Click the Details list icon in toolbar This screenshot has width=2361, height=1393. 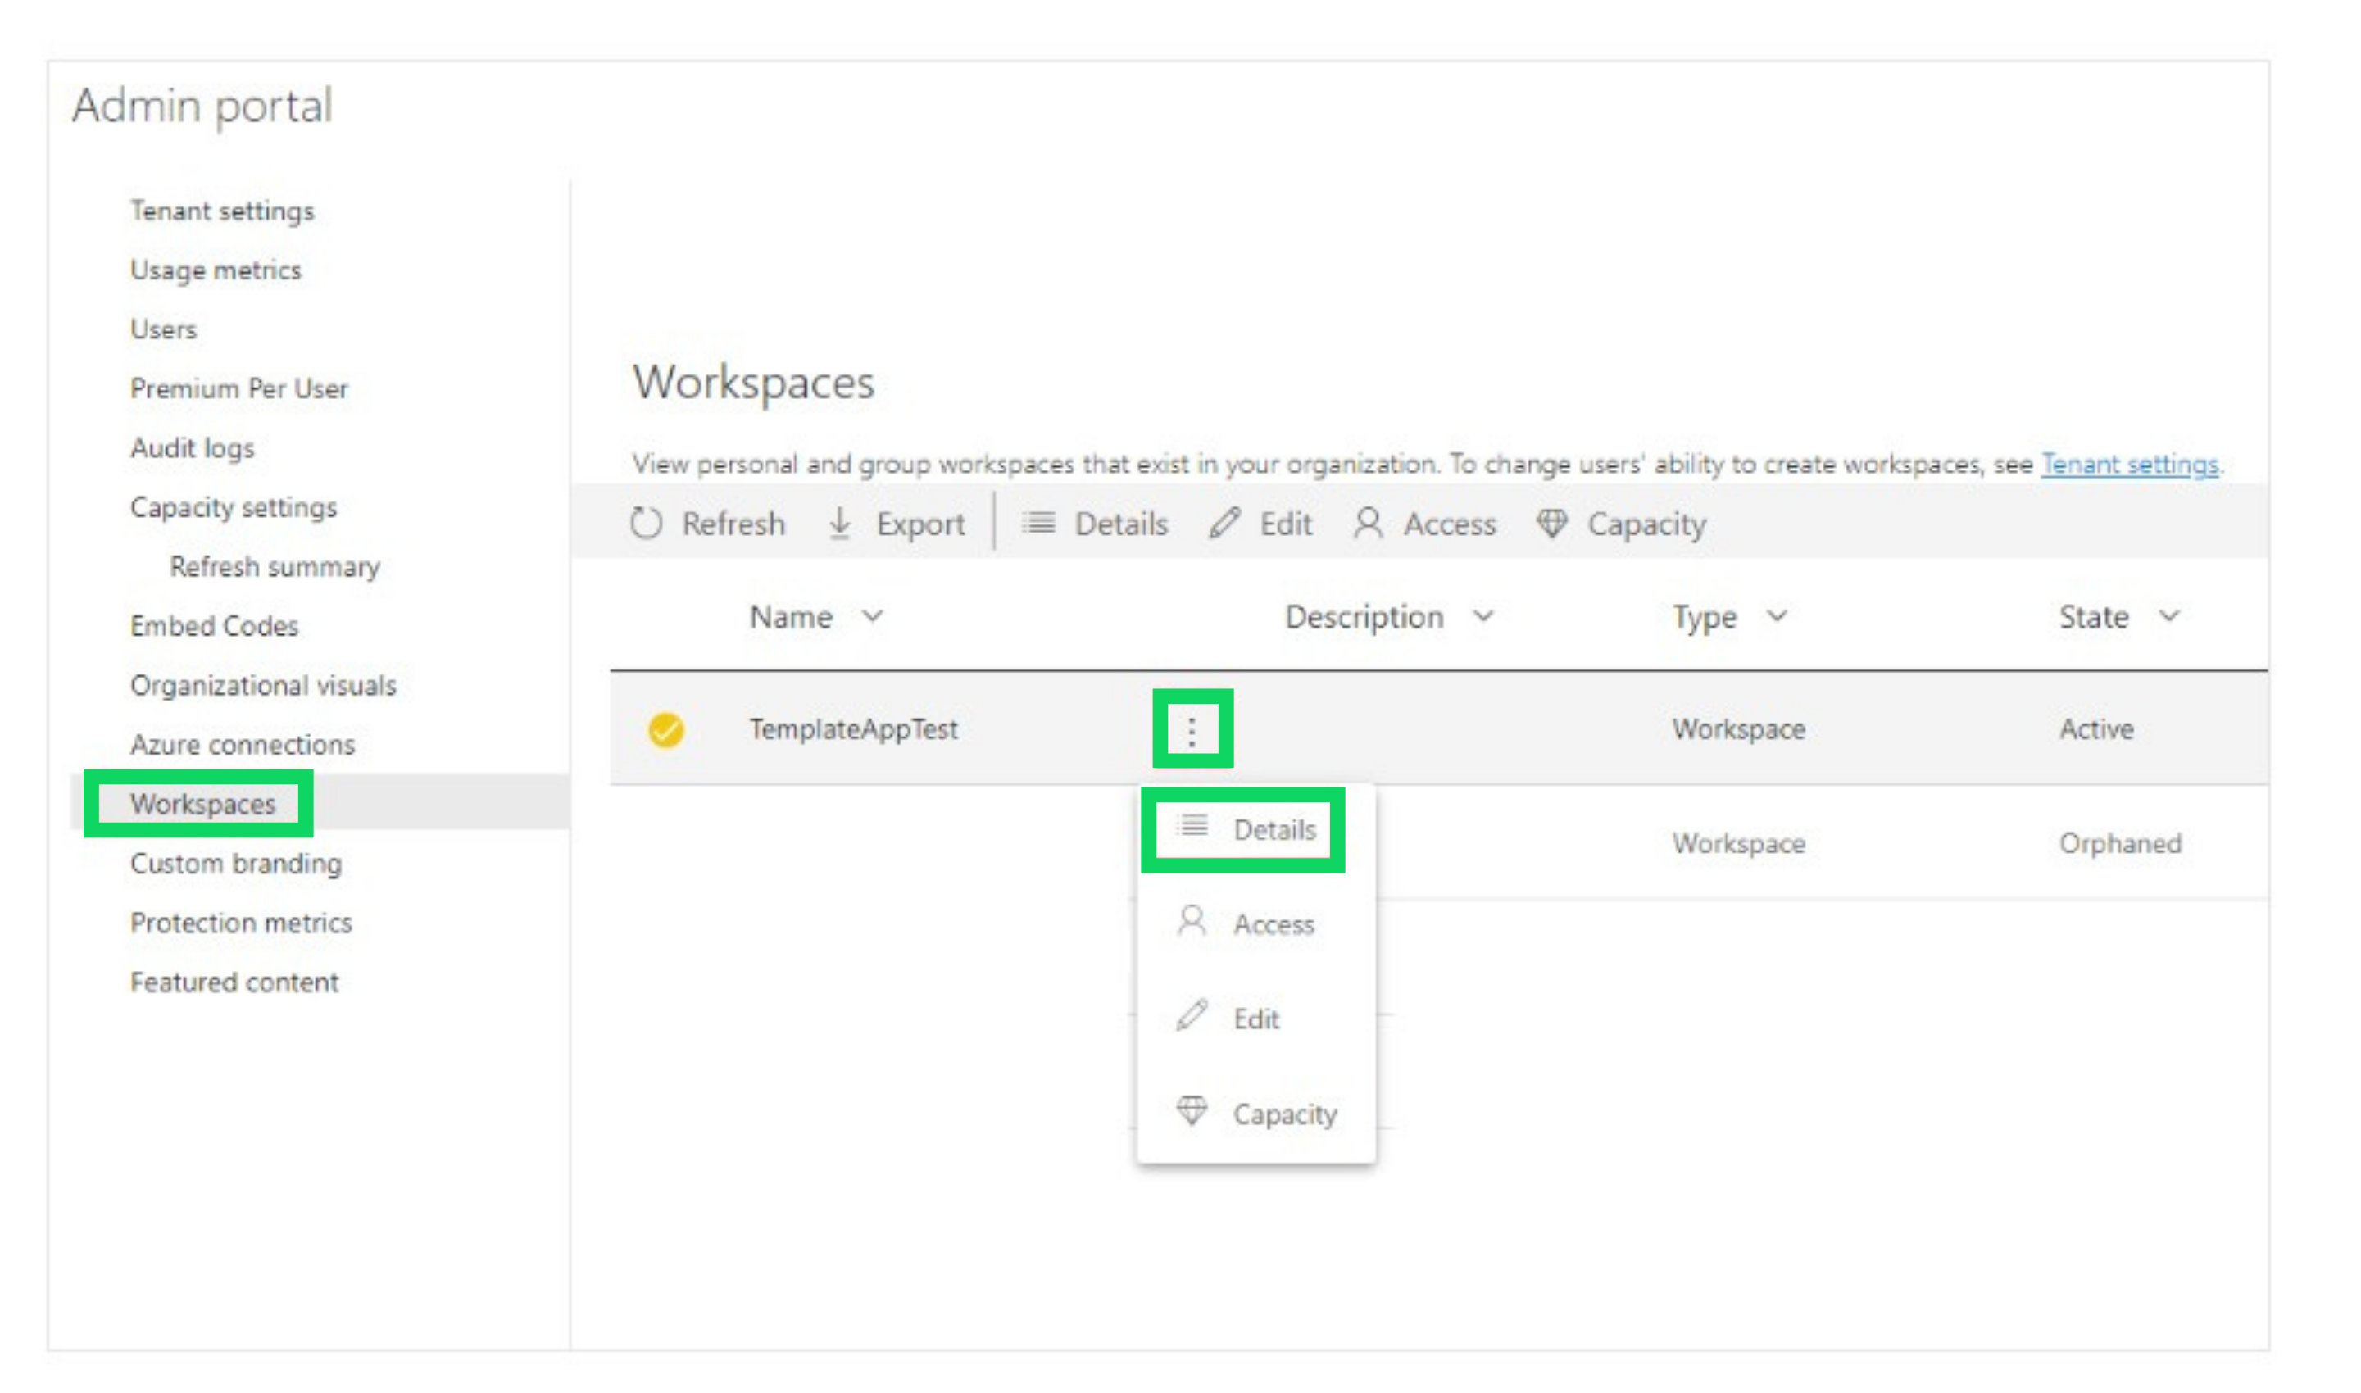pos(1039,523)
